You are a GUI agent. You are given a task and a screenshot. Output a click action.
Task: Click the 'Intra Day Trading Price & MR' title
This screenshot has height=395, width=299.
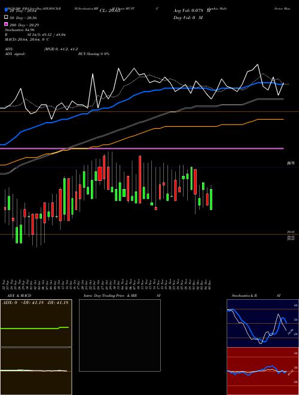(110, 296)
